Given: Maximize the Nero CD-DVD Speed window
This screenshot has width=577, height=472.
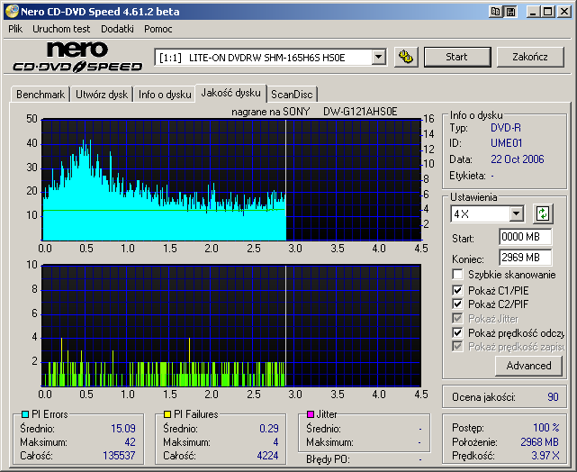Looking at the screenshot, I should click(547, 12).
